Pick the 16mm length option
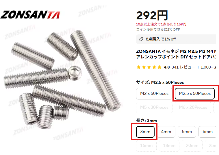Image resolution: width=219 pixels, height=155 pixels. tap(146, 145)
